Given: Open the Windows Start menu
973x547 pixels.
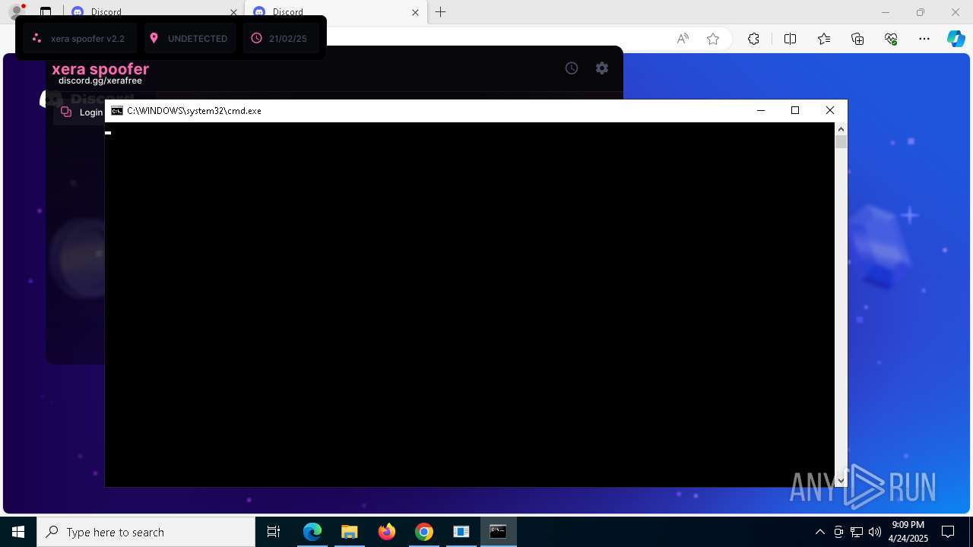Looking at the screenshot, I should [x=18, y=532].
